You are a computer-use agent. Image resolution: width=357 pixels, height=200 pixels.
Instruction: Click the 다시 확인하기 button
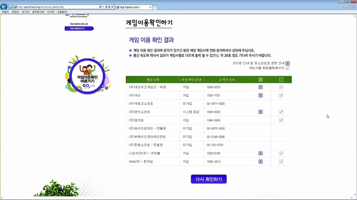pos(209,179)
